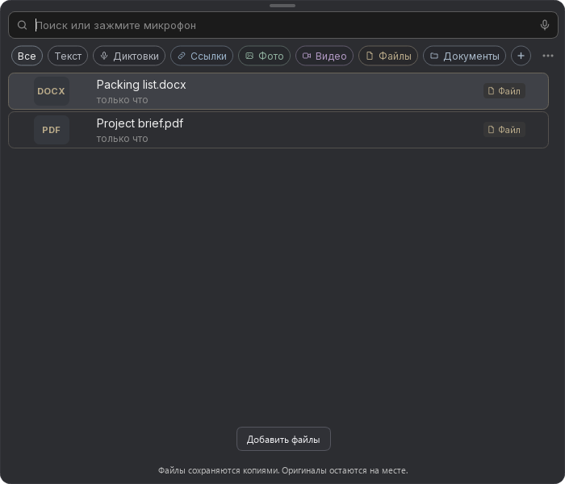Switch to the Документы filter
The image size is (565, 484).
(464, 56)
